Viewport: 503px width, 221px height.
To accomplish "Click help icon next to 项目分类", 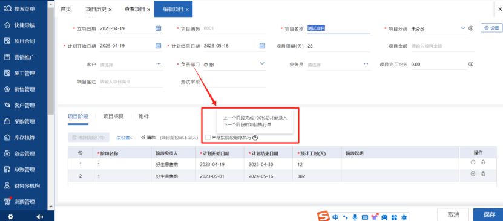I will (x=471, y=28).
